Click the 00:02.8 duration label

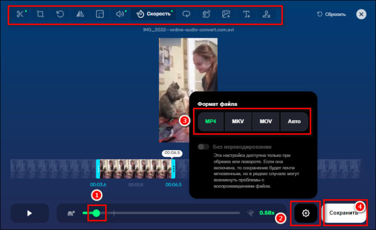click(x=136, y=184)
